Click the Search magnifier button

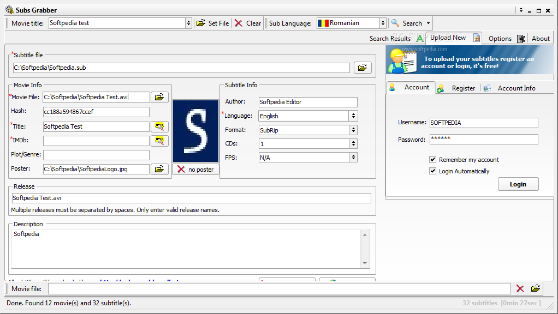click(407, 23)
